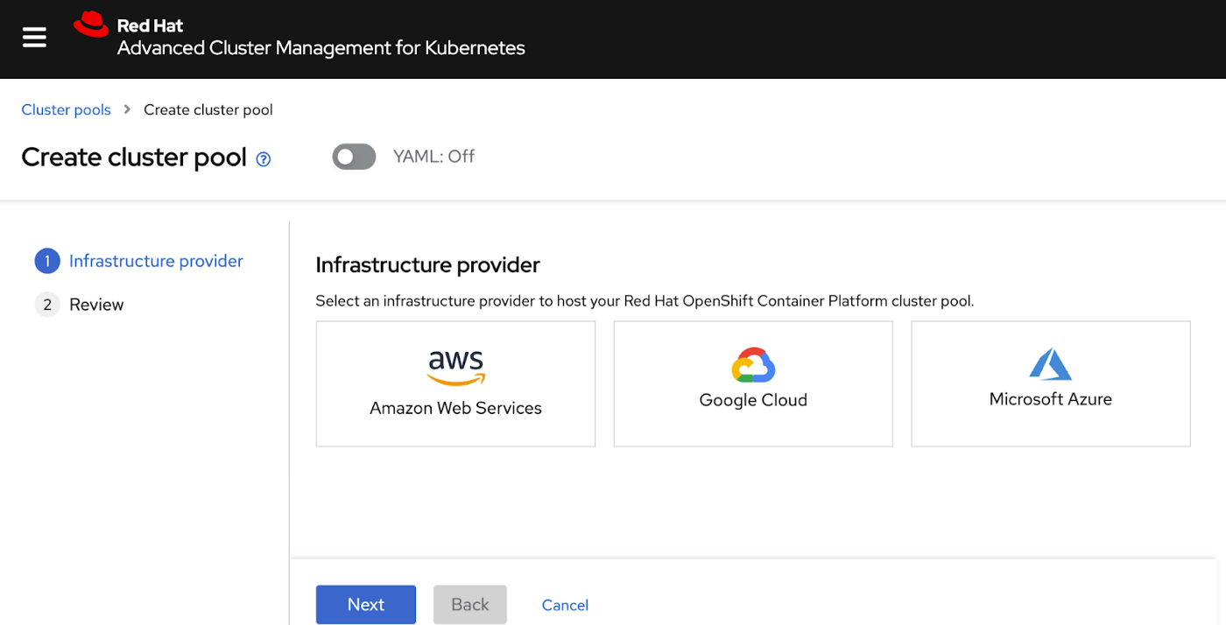Click the Back button
This screenshot has height=625, width=1226.
[469, 604]
